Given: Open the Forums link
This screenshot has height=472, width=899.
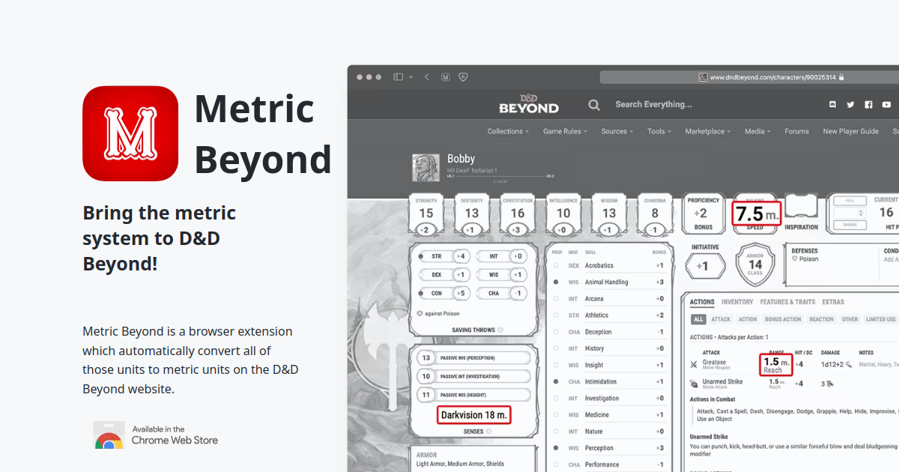Looking at the screenshot, I should tap(796, 131).
